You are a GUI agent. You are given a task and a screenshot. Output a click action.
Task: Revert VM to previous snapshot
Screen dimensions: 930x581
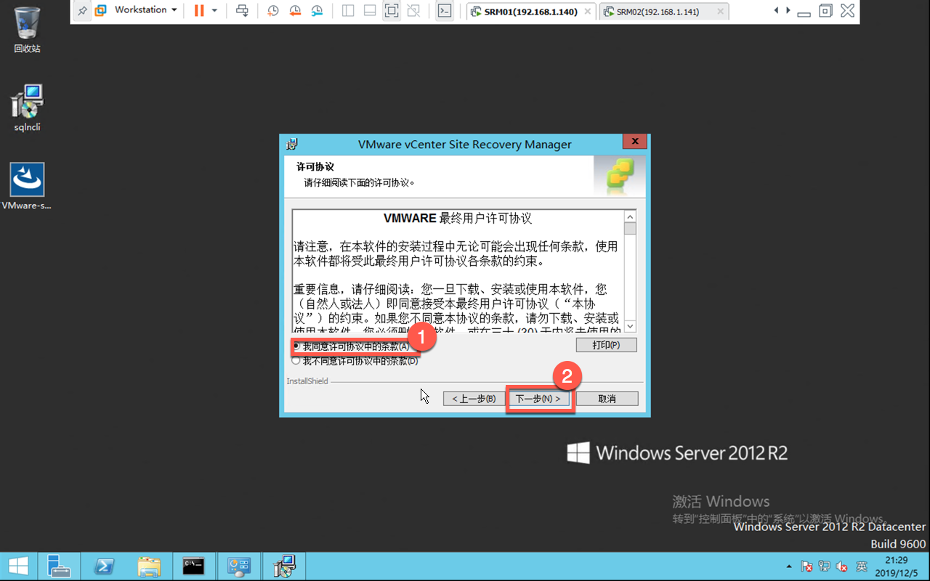(x=295, y=11)
